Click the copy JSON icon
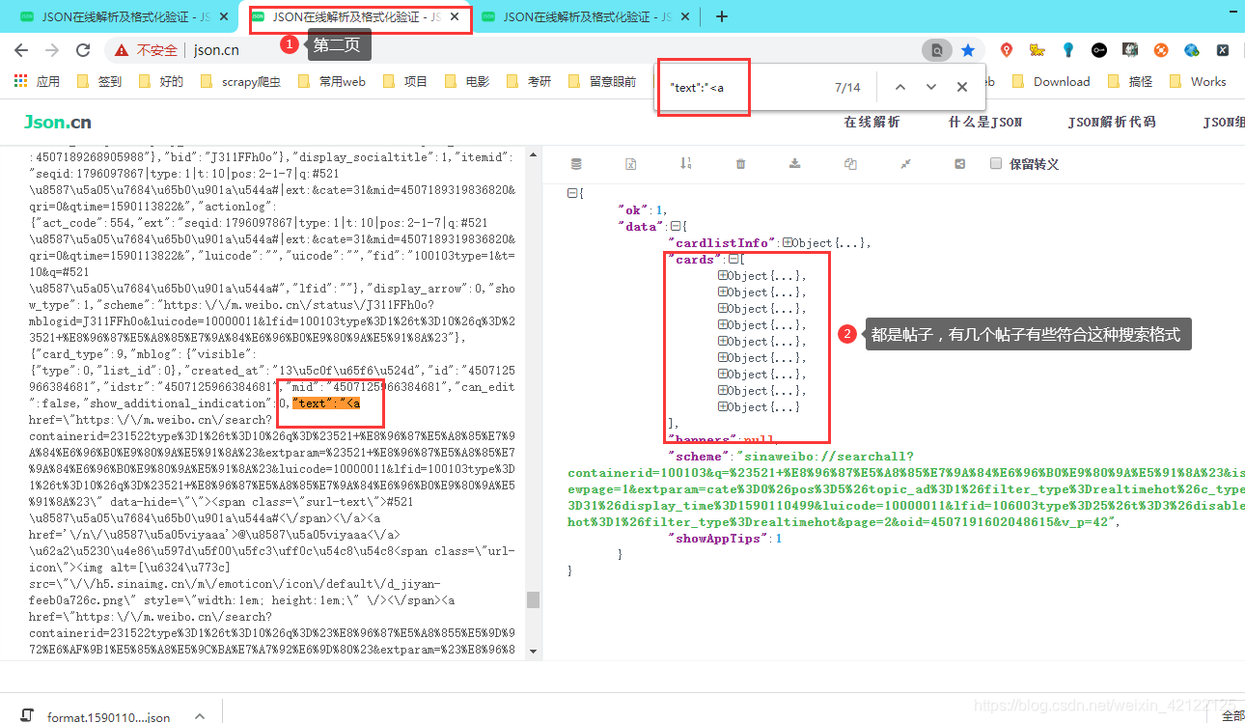The height and width of the screenshot is (723, 1245). (850, 164)
